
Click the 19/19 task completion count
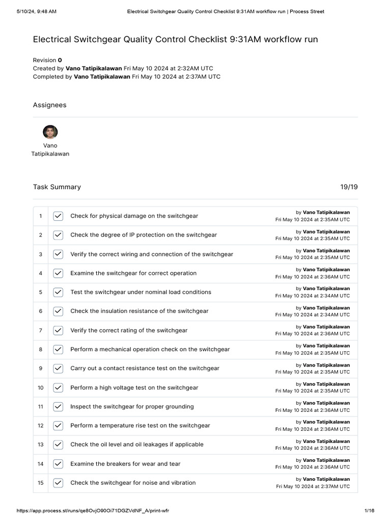[349, 187]
